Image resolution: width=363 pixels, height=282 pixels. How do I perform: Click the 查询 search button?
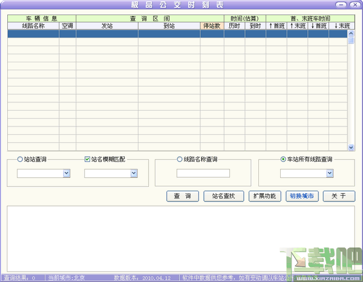coord(183,196)
